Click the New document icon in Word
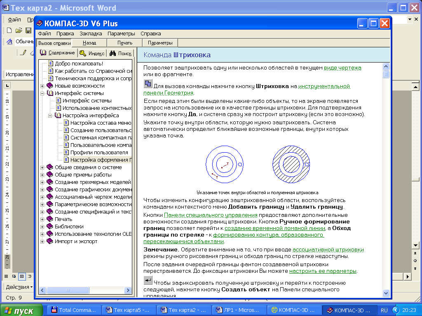Viewport: 422px width, 316px height. point(9,30)
